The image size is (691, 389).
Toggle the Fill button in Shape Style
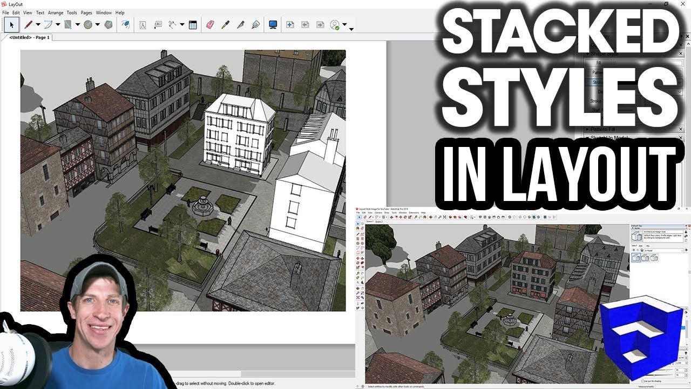(598, 63)
